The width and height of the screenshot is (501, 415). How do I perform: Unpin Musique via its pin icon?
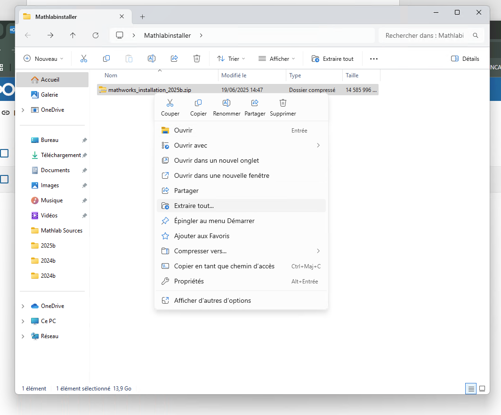click(x=84, y=200)
